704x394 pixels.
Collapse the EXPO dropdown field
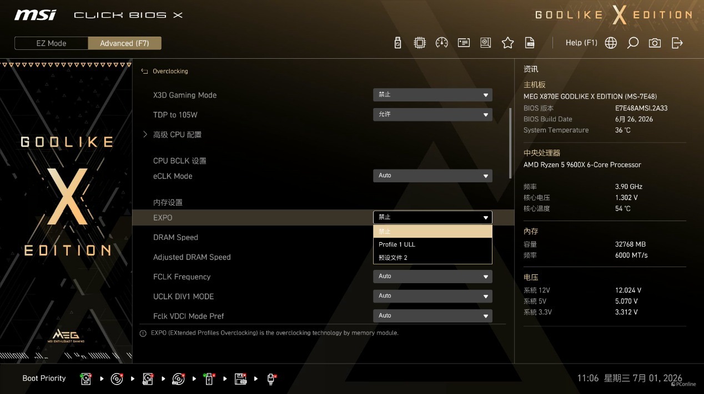433,217
